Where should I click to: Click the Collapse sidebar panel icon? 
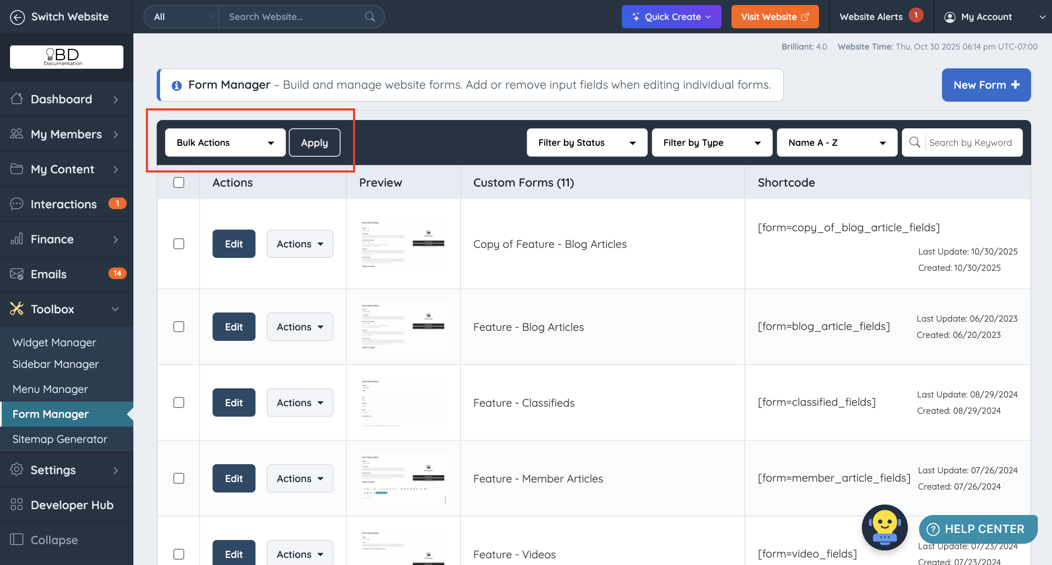point(17,540)
